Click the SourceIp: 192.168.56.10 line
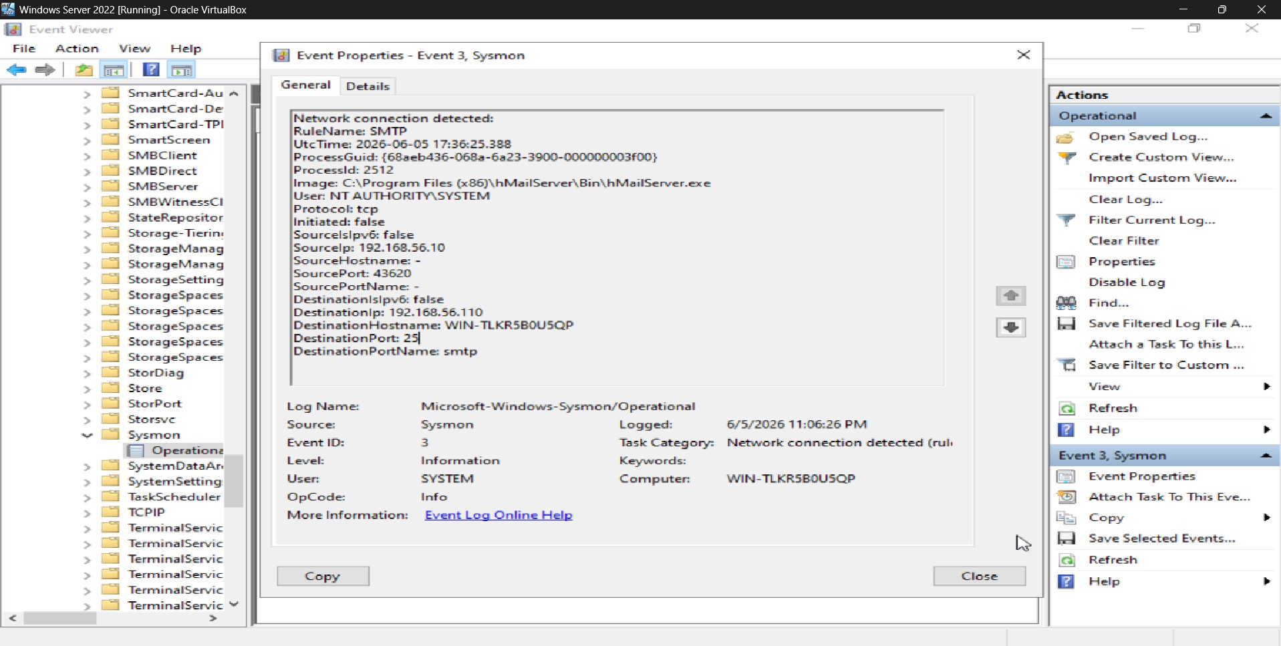1281x646 pixels. point(369,248)
